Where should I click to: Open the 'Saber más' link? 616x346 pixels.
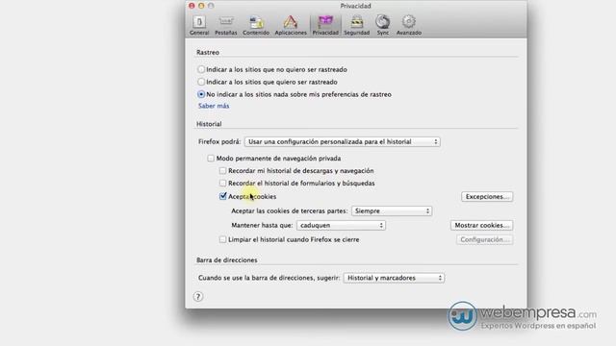pyautogui.click(x=214, y=106)
